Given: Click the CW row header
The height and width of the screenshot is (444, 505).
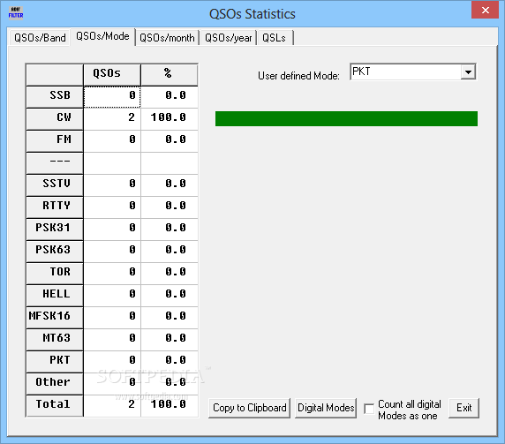Looking at the screenshot, I should (x=55, y=119).
